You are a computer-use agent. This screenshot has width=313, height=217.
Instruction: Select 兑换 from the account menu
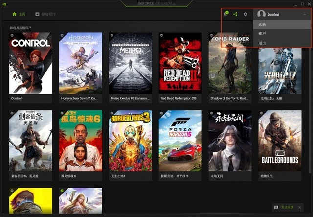point(262,24)
